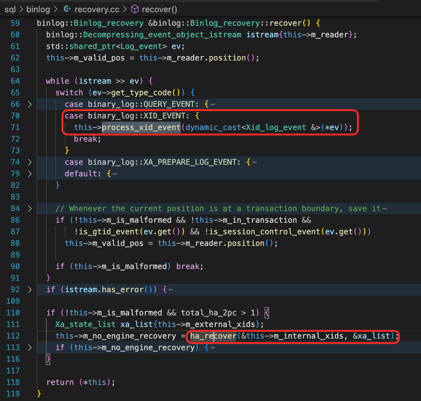The width and height of the screenshot is (421, 401).
Task: Expand the folded has_error block, line 92
Action: click(30, 290)
